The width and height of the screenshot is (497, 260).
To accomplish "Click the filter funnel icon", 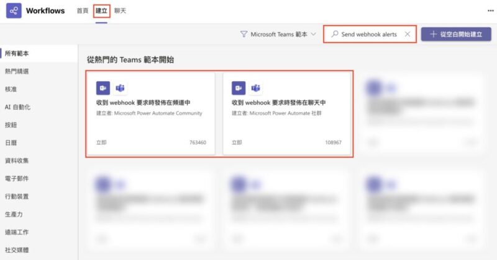I will click(244, 34).
